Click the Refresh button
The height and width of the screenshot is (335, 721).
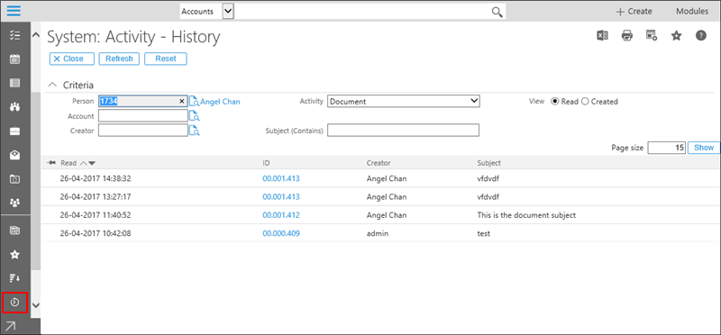119,59
